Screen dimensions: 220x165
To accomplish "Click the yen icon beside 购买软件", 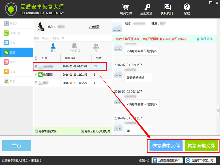I will [x=198, y=39].
